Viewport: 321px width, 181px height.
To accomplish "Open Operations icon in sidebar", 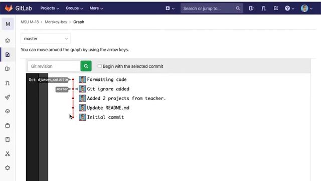I will (8, 111).
